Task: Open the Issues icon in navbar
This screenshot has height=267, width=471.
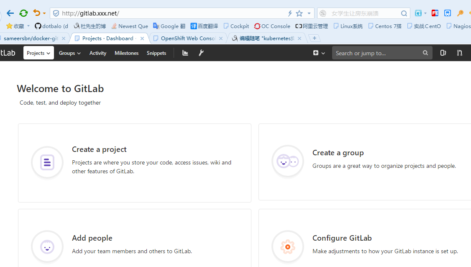Action: tap(443, 53)
